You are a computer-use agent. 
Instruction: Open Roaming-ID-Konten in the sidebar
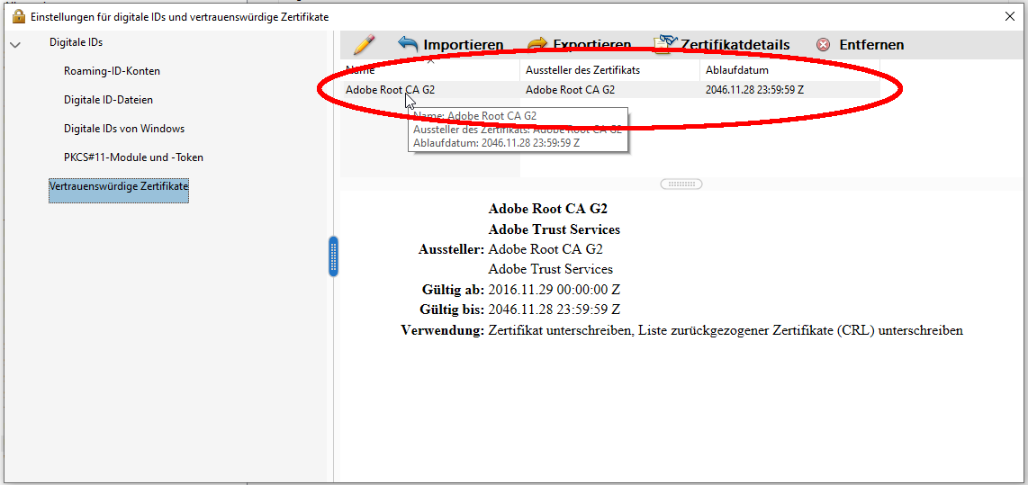point(112,71)
